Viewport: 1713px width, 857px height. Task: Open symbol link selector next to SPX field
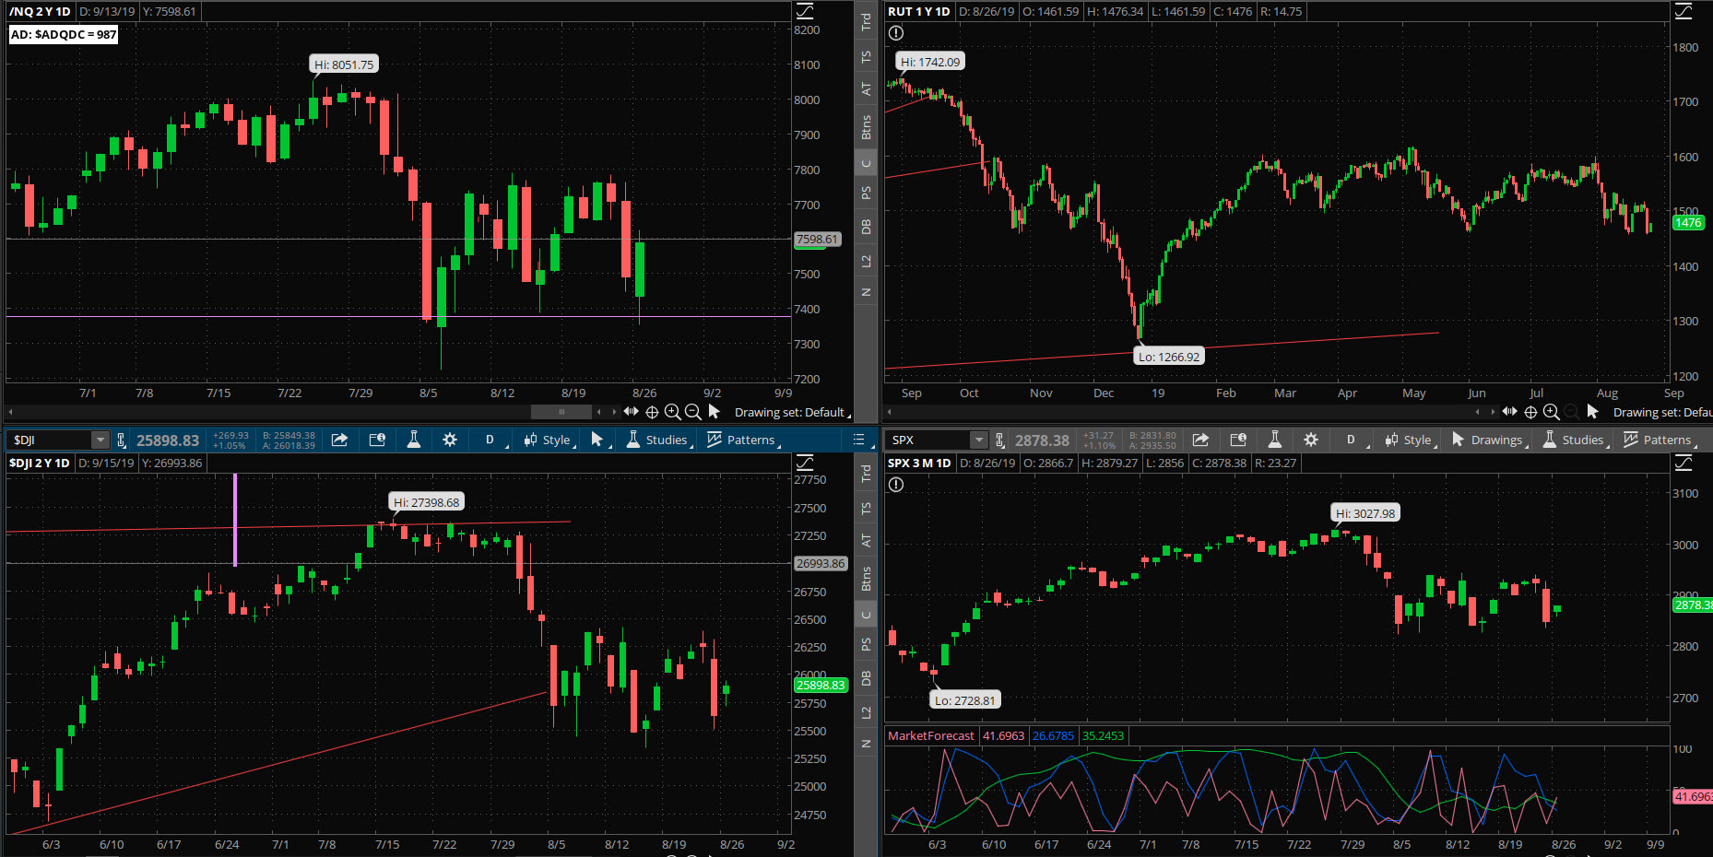(x=999, y=440)
